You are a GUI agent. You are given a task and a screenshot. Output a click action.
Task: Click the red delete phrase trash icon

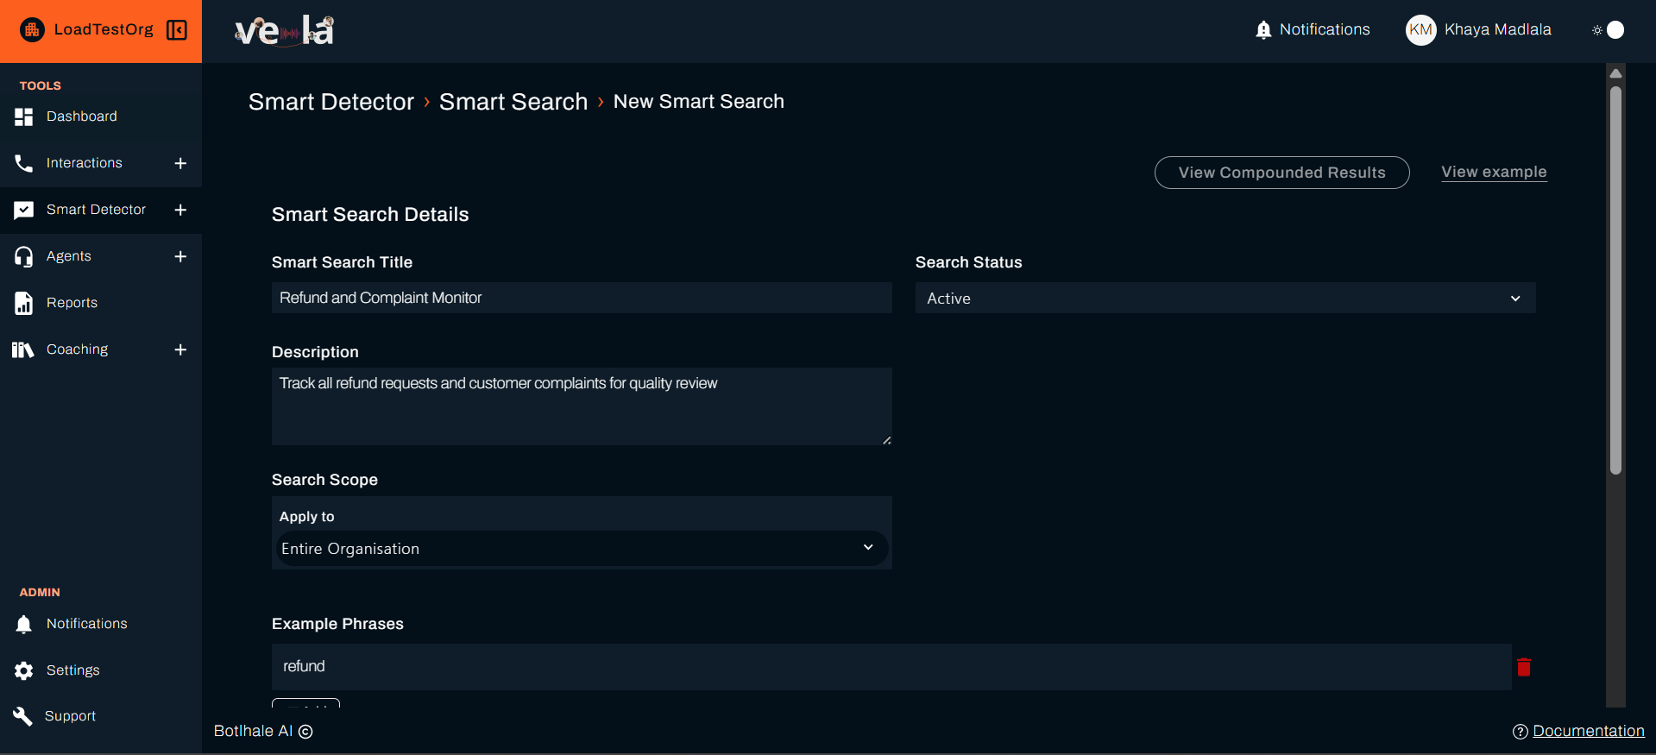[x=1524, y=667]
